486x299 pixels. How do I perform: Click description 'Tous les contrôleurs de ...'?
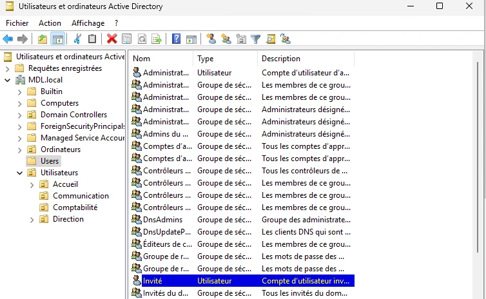[304, 171]
